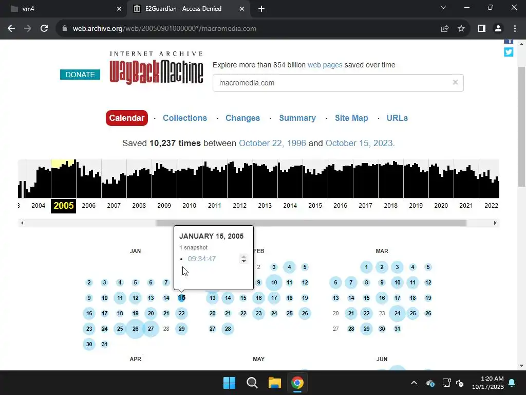Select year 2019 on timeline
The width and height of the screenshot is (526, 395).
[x=416, y=206]
